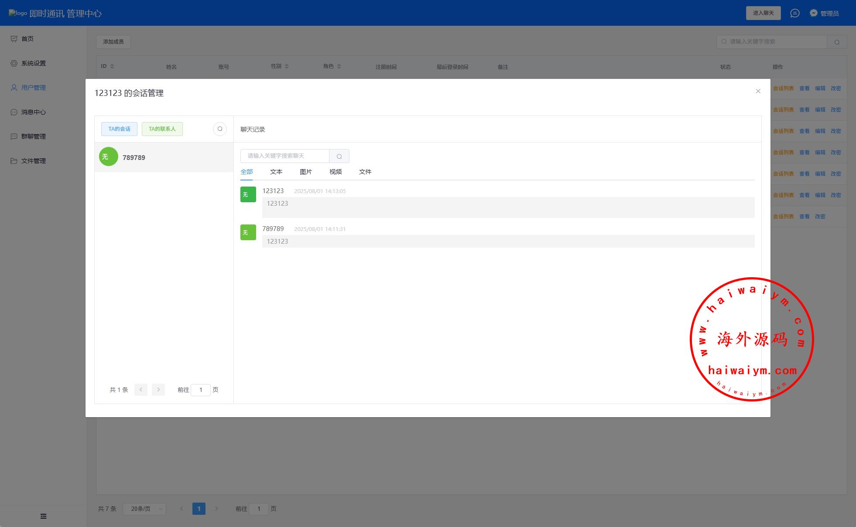This screenshot has height=527, width=856.
Task: Click the 管理员 account avatar icon
Action: pos(813,13)
